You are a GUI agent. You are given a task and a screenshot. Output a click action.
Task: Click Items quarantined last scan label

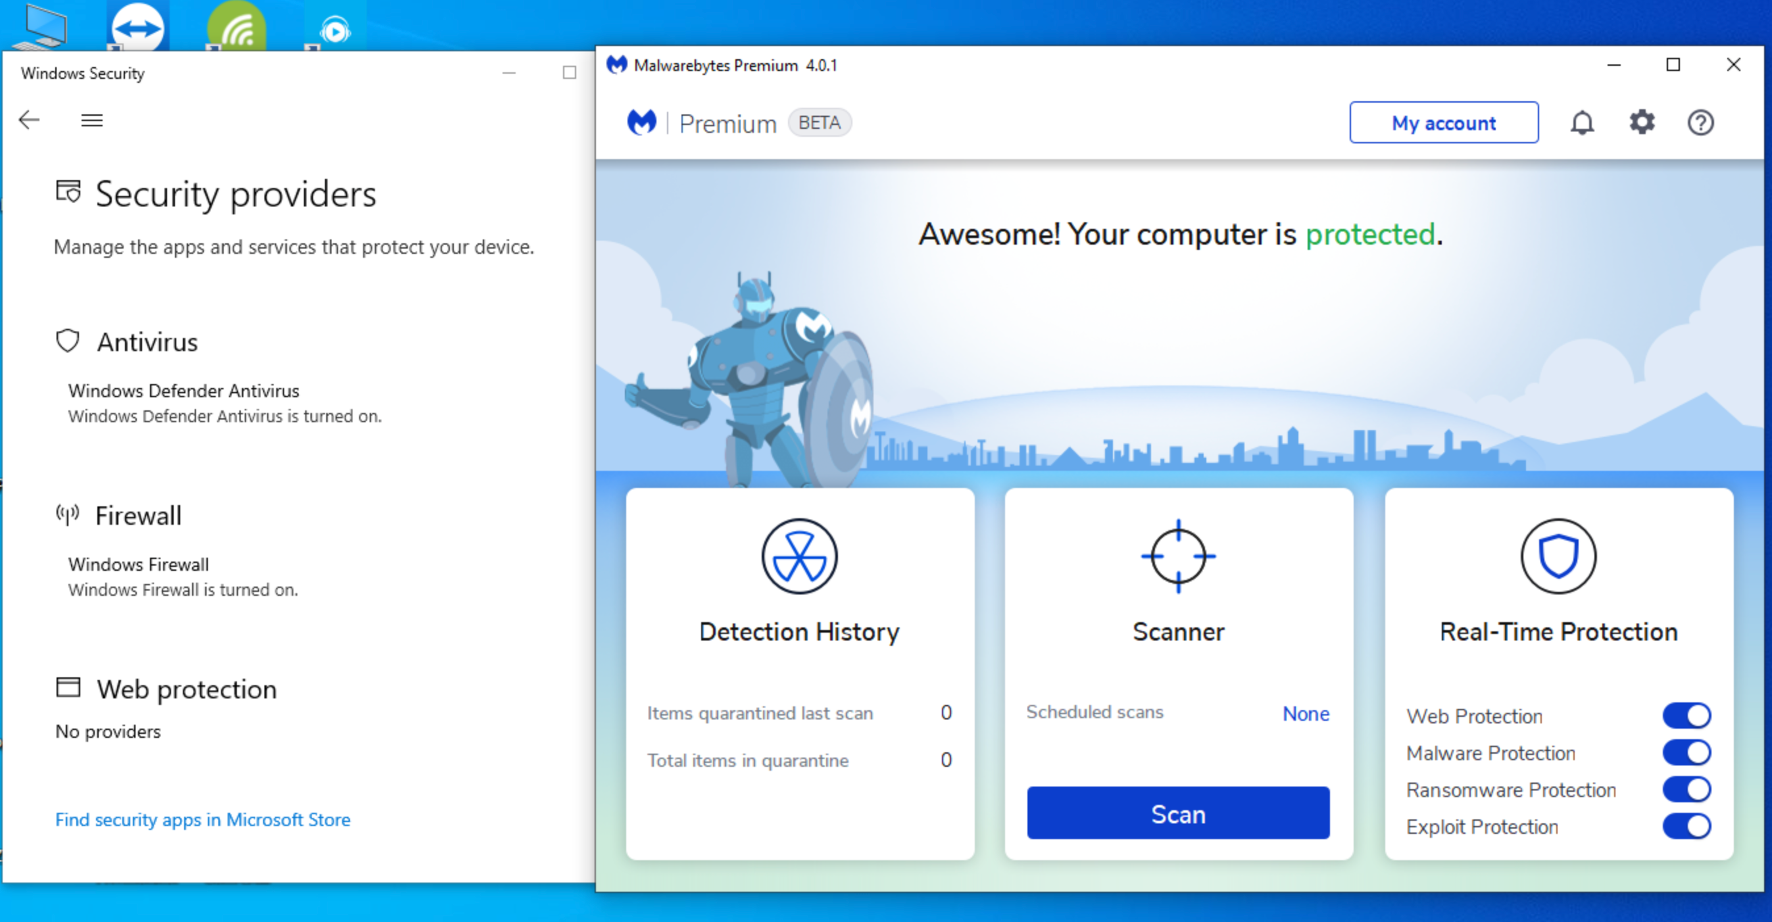(x=760, y=713)
